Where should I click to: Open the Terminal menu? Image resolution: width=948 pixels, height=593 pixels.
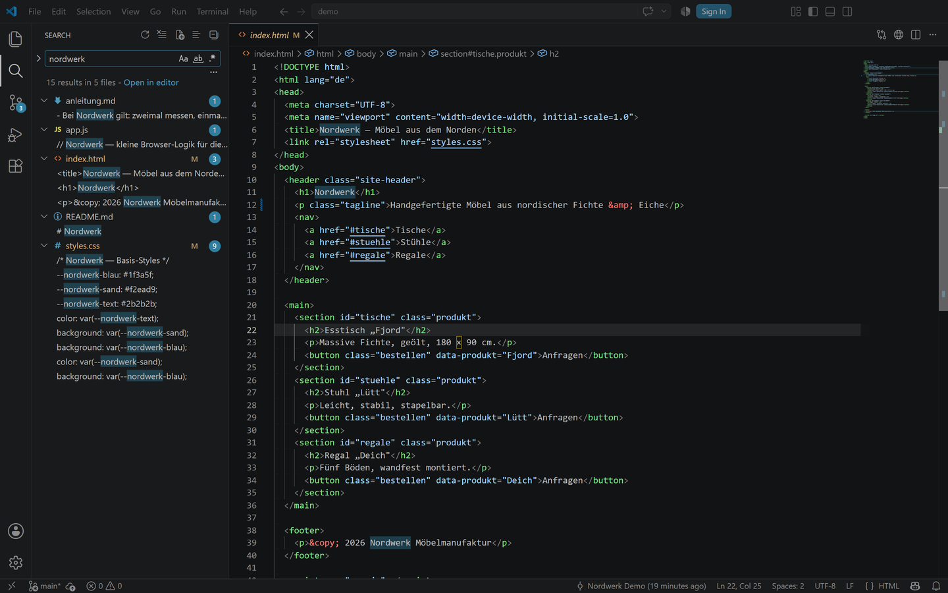[213, 11]
